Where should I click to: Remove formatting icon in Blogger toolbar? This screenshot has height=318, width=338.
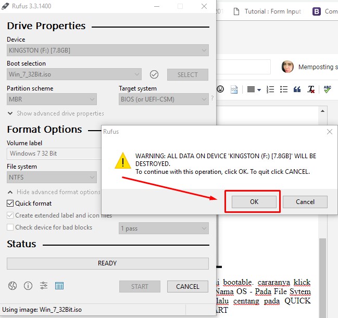pos(311,89)
